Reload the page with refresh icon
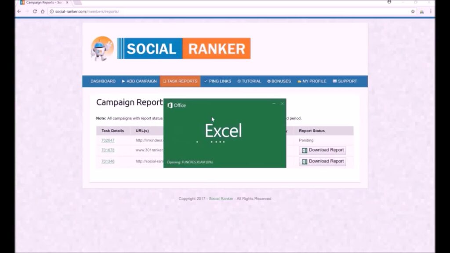The height and width of the screenshot is (253, 450). click(35, 11)
